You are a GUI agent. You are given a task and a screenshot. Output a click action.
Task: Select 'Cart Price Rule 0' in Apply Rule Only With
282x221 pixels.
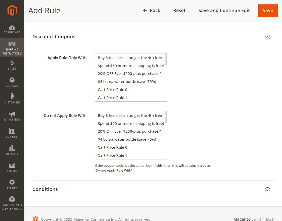coord(130,90)
